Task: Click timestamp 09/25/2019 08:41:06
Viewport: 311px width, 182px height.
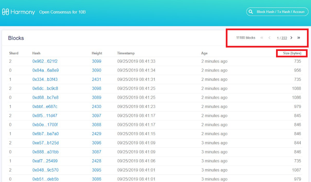Action: point(136,161)
